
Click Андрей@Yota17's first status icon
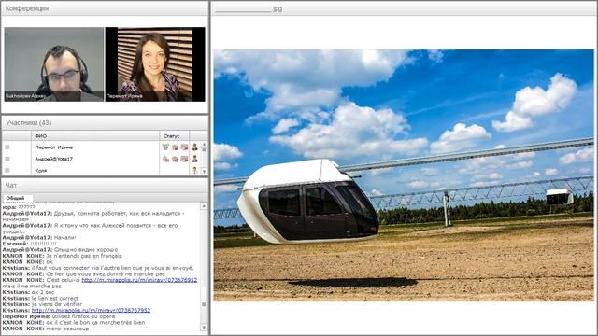[x=165, y=159]
